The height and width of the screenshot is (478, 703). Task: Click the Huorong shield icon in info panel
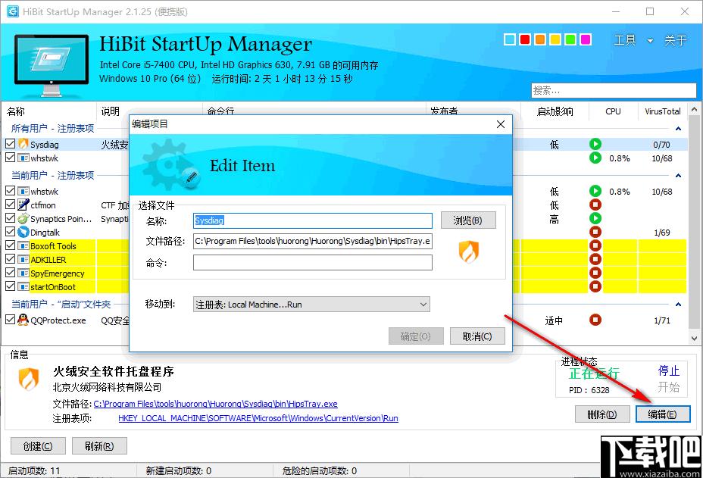click(29, 379)
